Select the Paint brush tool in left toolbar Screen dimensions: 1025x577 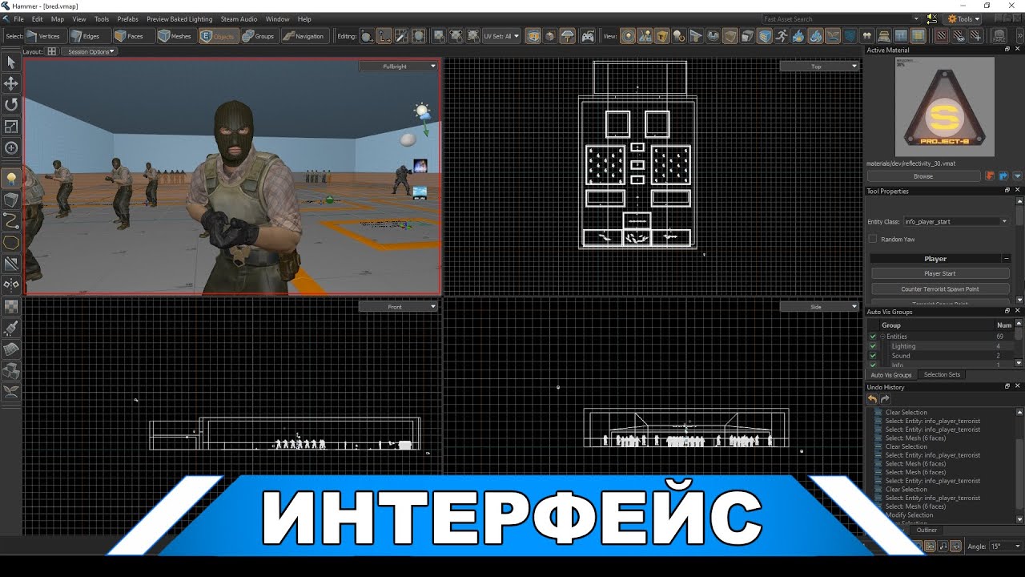pos(11,328)
